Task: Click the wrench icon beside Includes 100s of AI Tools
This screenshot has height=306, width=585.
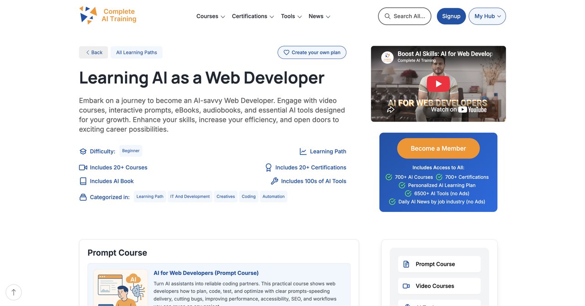Action: coord(275,181)
